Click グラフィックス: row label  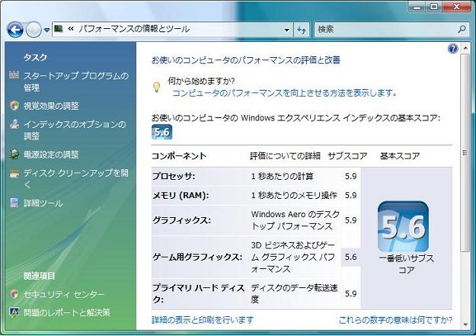pyautogui.click(x=181, y=220)
